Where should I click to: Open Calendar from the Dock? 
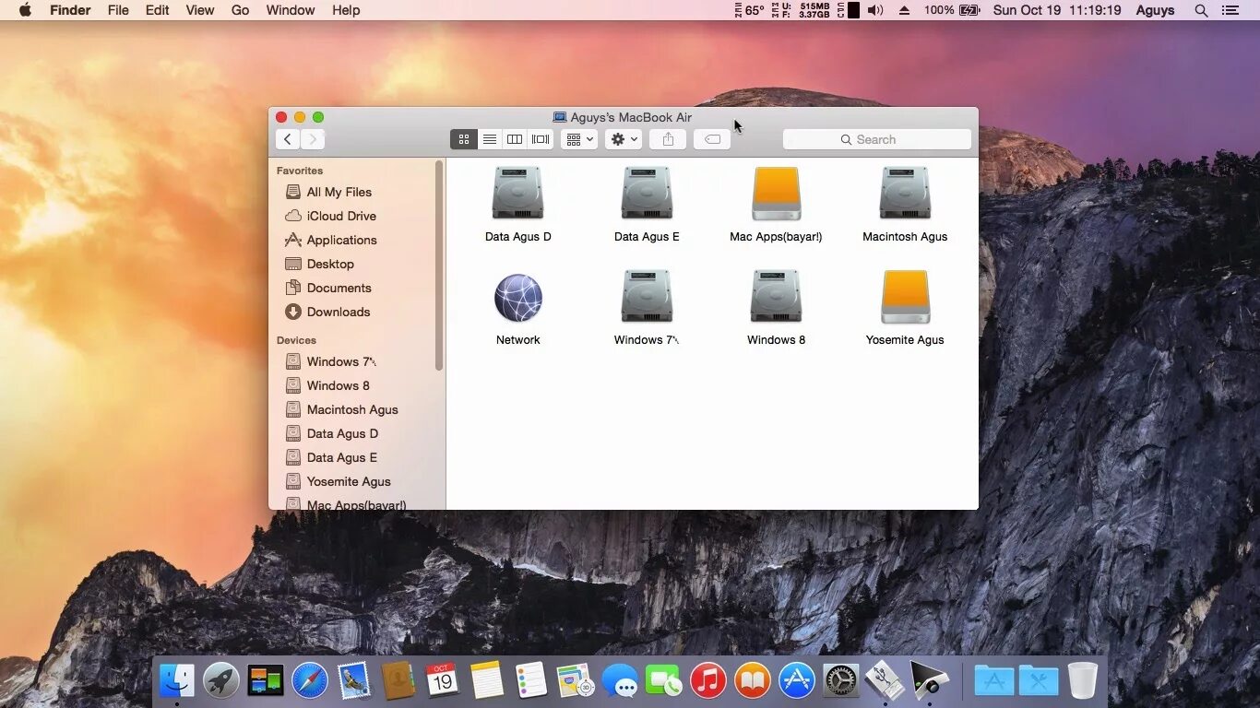(x=443, y=681)
